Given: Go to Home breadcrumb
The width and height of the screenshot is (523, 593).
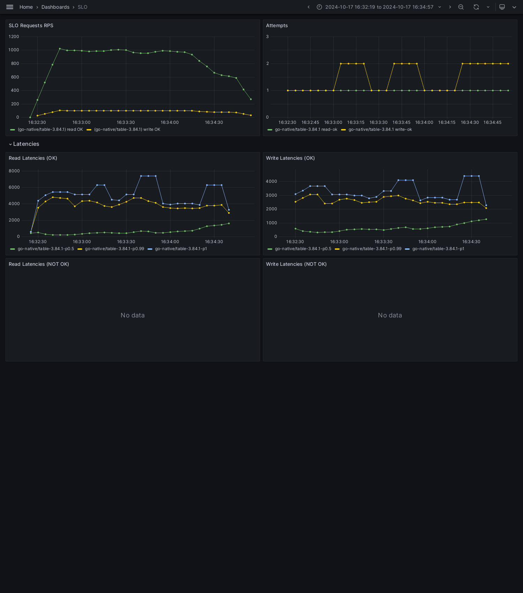Looking at the screenshot, I should click(26, 7).
